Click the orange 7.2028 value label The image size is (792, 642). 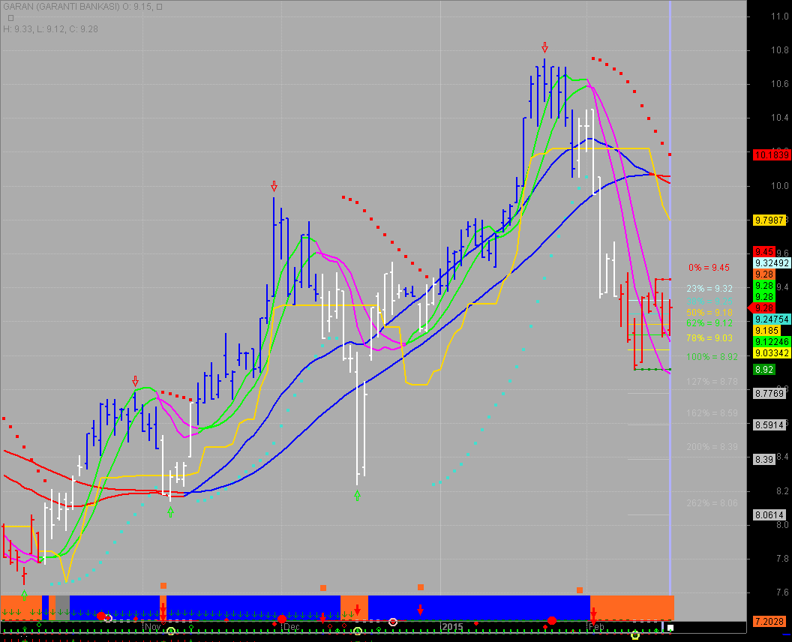[771, 622]
